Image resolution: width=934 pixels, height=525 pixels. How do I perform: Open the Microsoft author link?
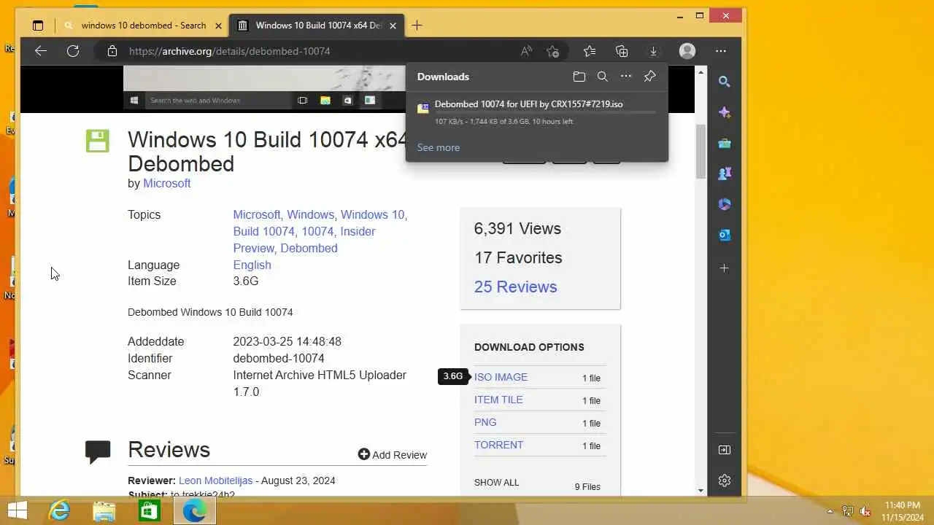point(166,183)
